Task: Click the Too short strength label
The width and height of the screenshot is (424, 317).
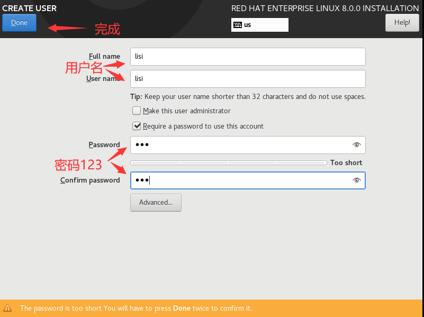Action: 346,162
